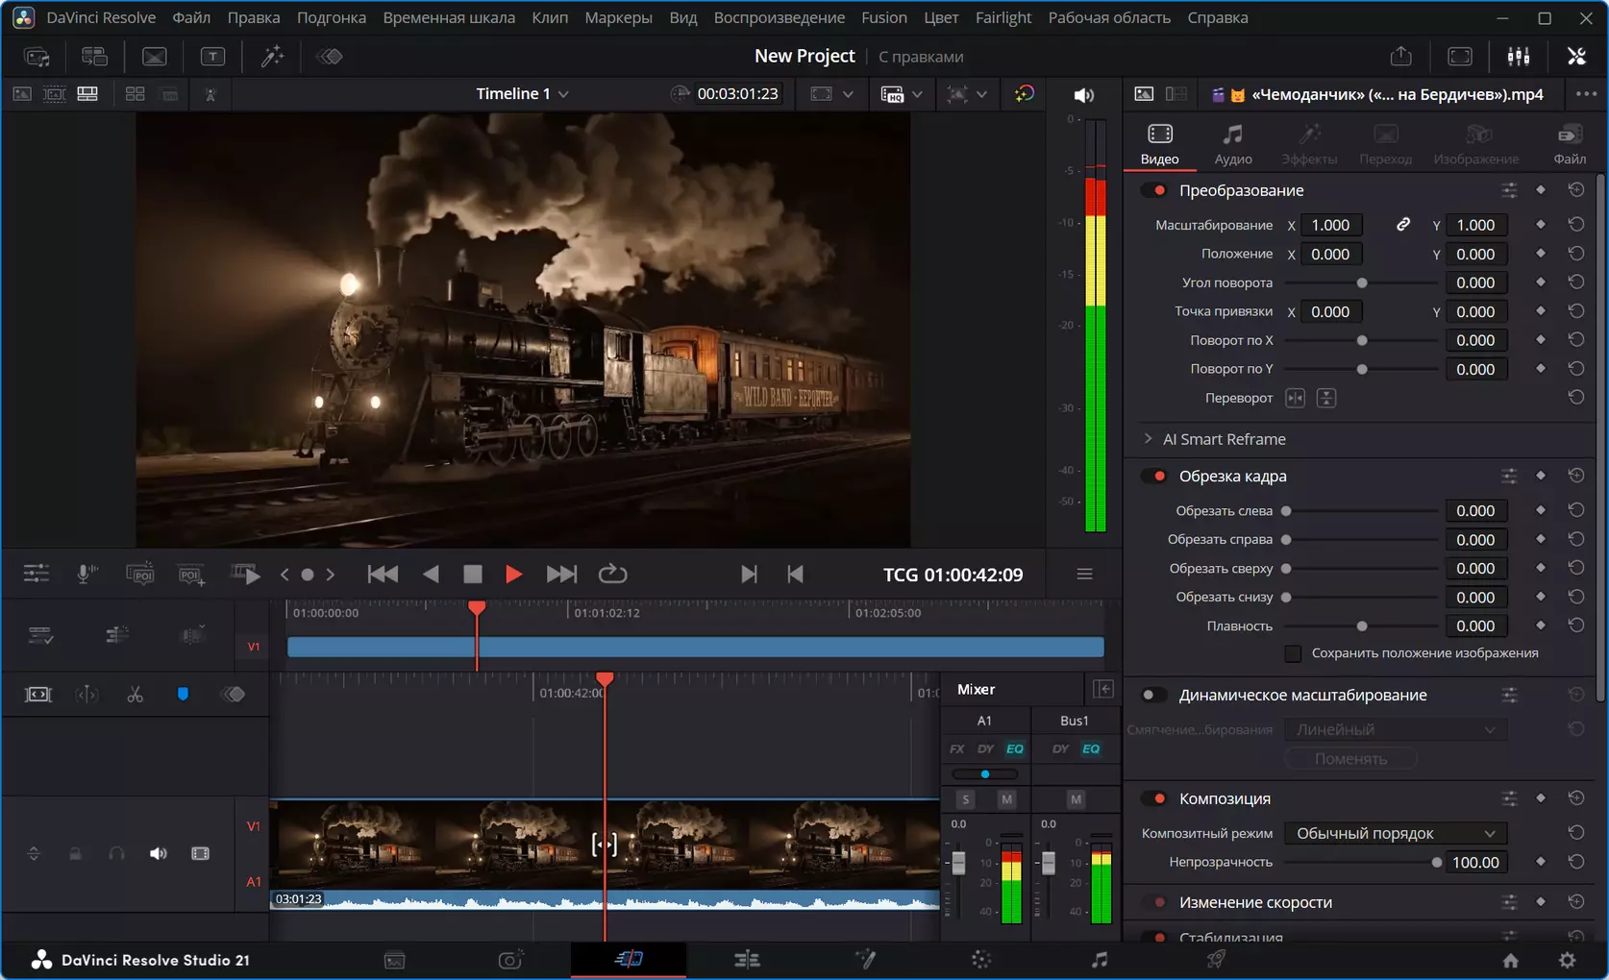Open the Fairlight page music note icon

pos(1100,959)
